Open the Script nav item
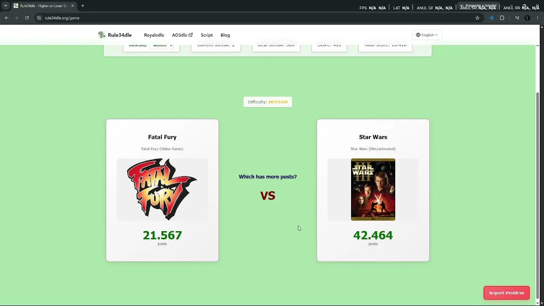Screen dimensions: 544x306 207,35
